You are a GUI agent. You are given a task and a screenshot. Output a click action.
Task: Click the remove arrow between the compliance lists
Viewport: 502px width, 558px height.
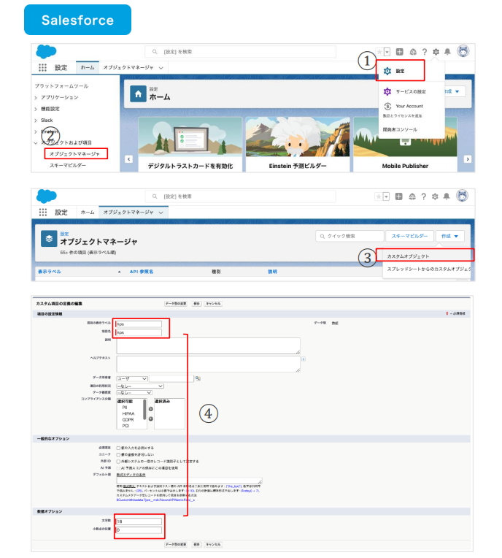pos(151,418)
